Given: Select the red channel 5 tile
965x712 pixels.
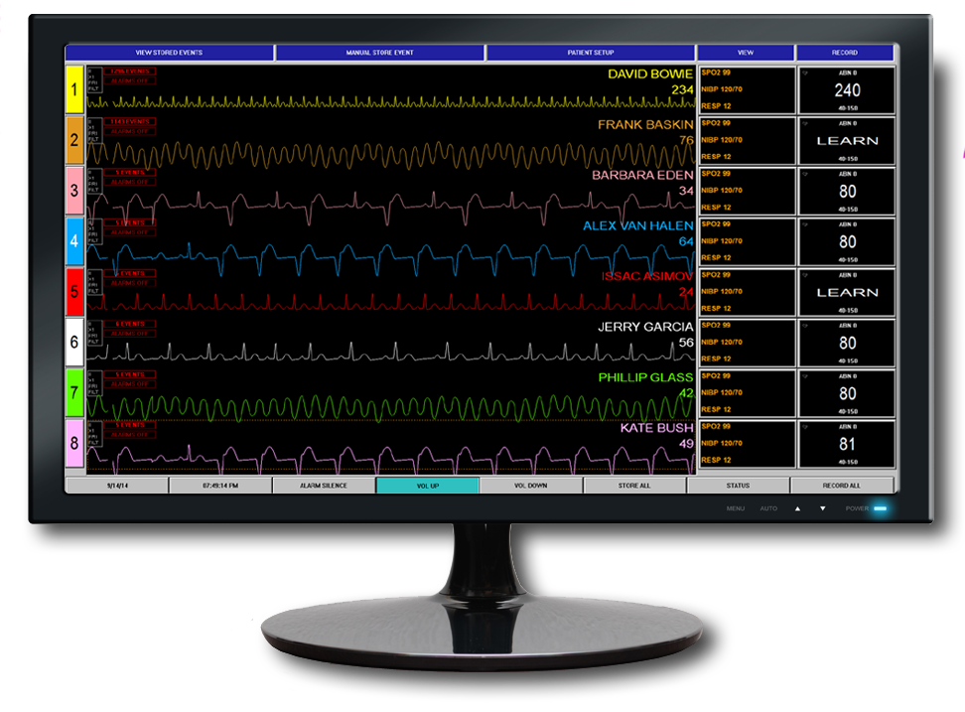Looking at the screenshot, I should 74,292.
